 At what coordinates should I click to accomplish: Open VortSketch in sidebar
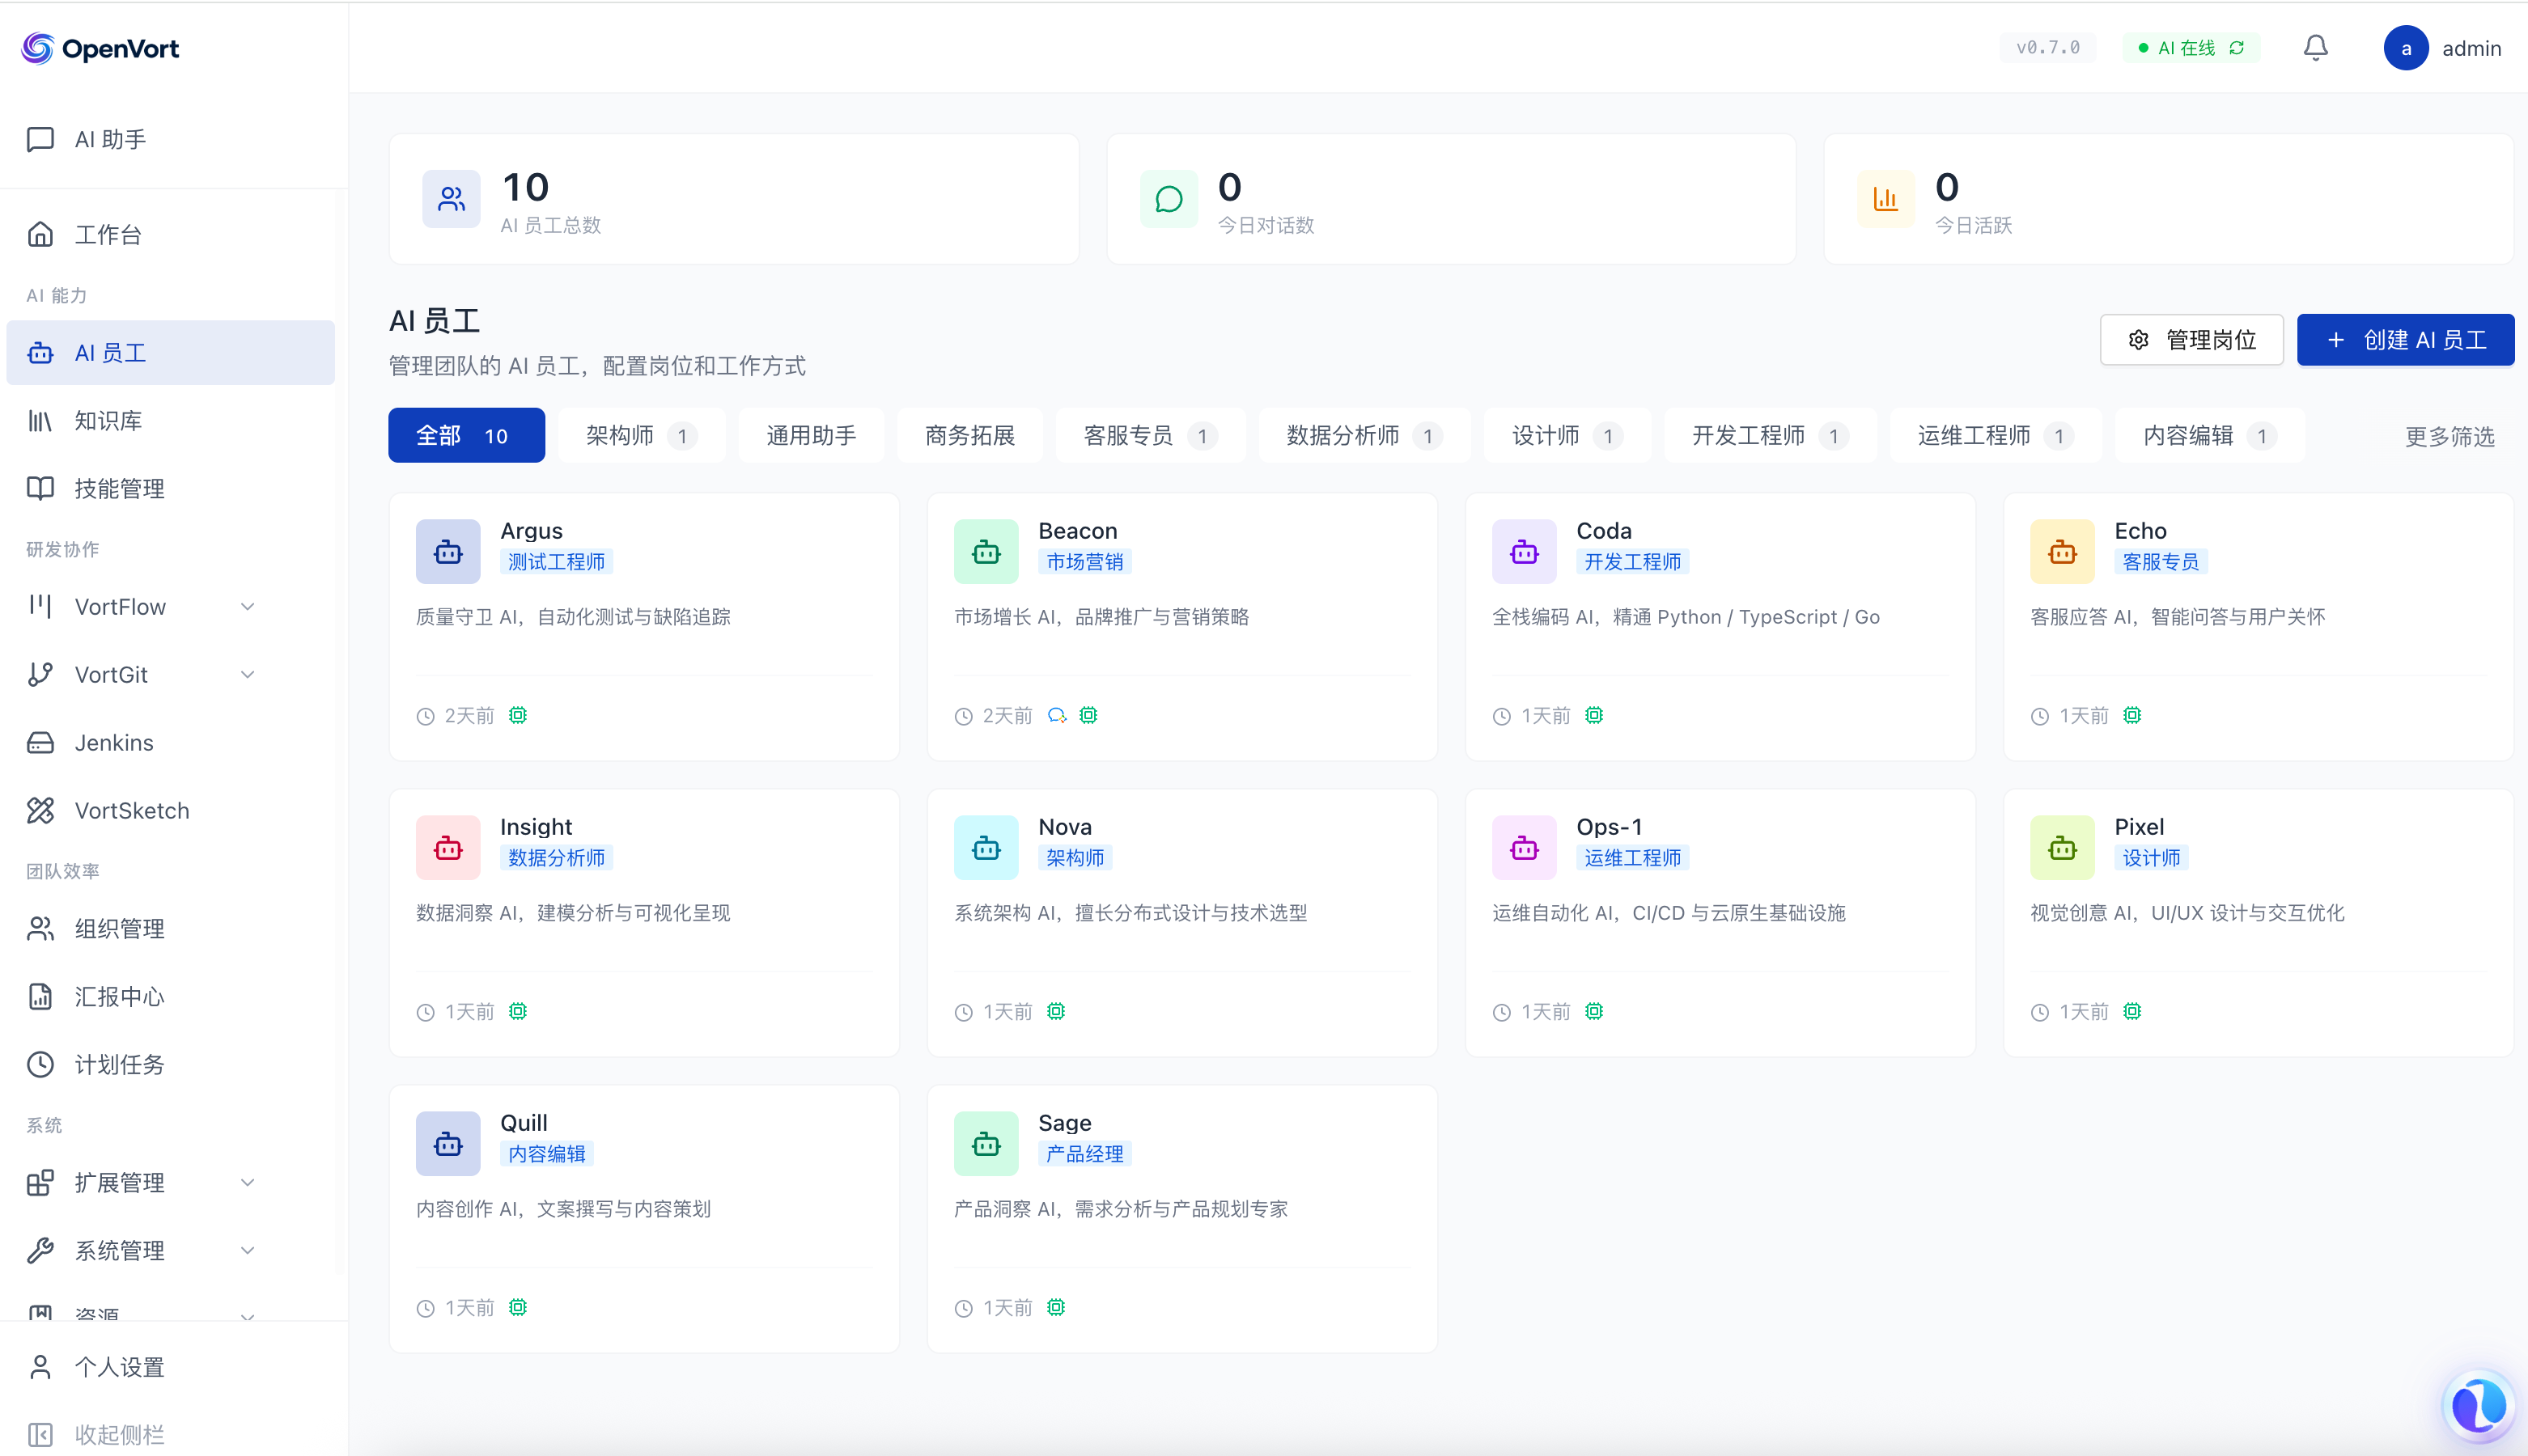131,810
